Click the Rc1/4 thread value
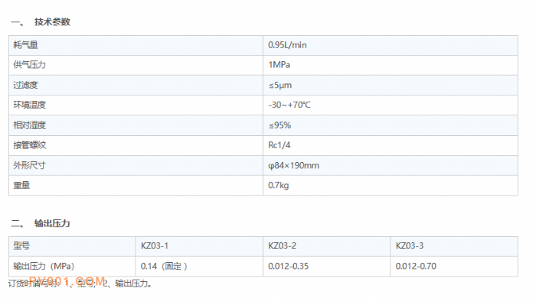This screenshot has height=301, width=536. 279,145
